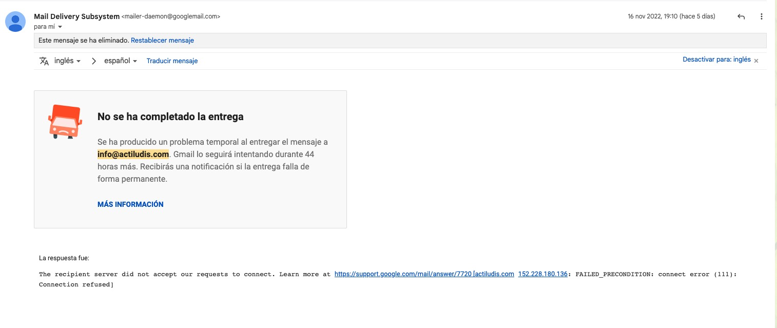Open the "inglés" source language dropdown

(x=67, y=61)
